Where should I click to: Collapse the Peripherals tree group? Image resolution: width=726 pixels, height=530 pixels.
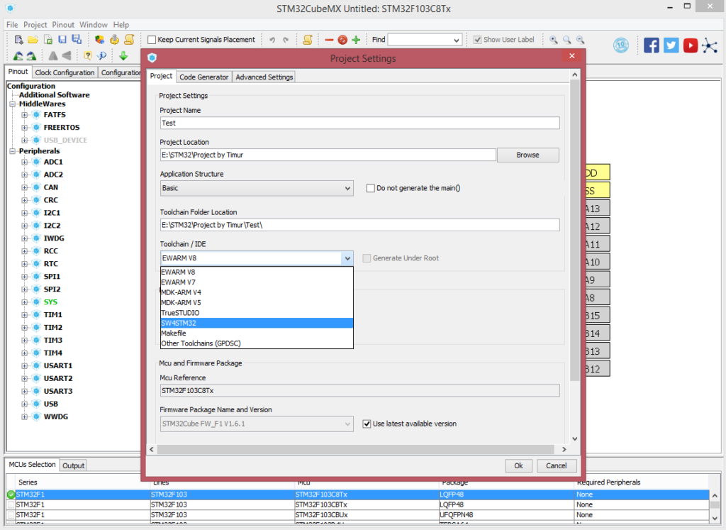point(13,151)
